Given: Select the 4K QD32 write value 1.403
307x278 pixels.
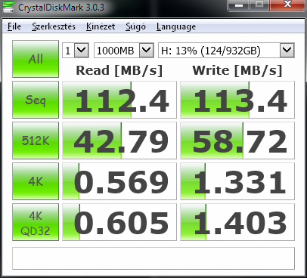Looking at the screenshot, I should point(237,222).
